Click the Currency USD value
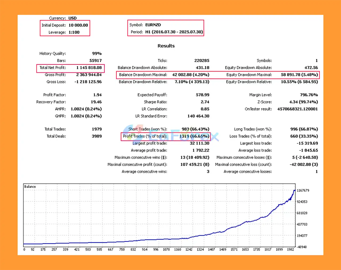 72,18
